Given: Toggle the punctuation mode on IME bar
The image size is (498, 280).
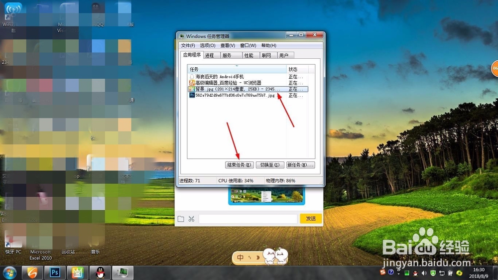Looking at the screenshot, I should coord(249,258).
